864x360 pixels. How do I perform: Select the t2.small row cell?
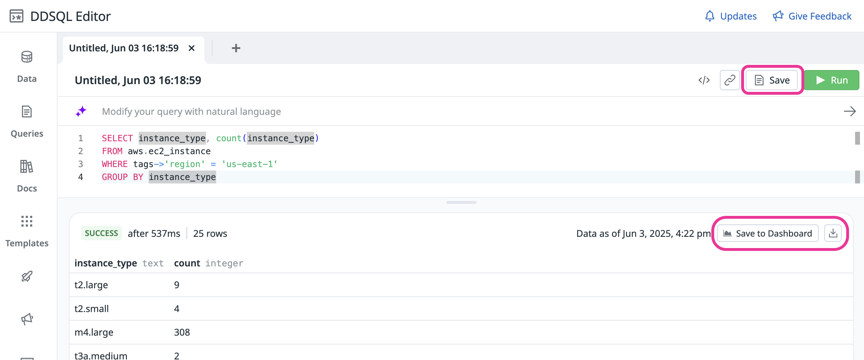92,309
